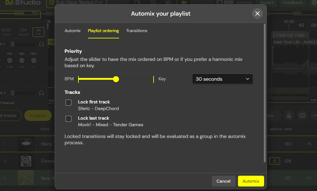Check the Lock last track option
The image size is (317, 191).
pyautogui.click(x=69, y=119)
